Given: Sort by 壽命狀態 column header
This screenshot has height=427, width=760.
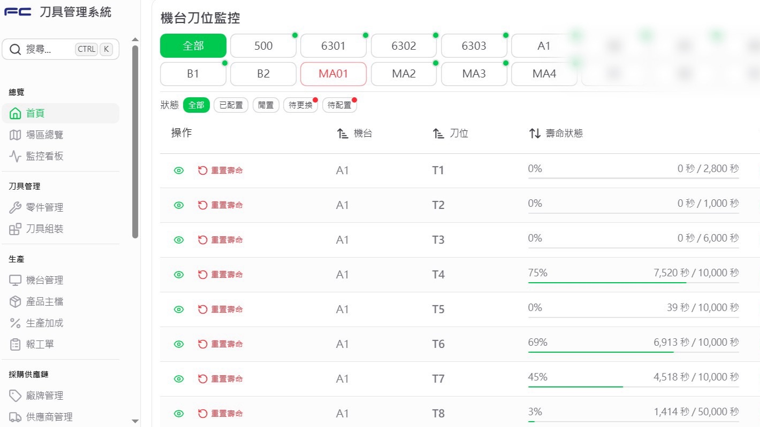Looking at the screenshot, I should click(x=556, y=134).
